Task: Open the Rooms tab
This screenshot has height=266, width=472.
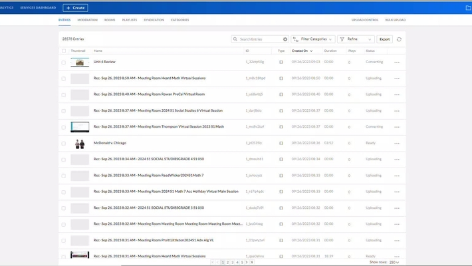Action: [110, 20]
